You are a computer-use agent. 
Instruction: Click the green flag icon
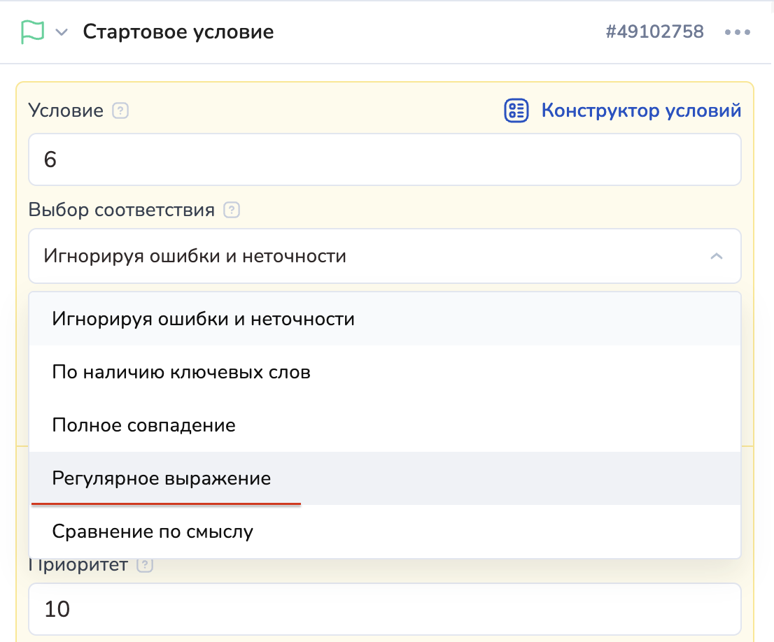pos(32,32)
